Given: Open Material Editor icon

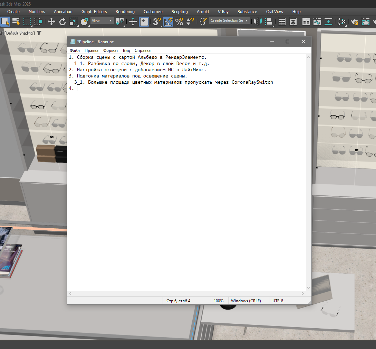Looking at the screenshot, I should [x=341, y=21].
